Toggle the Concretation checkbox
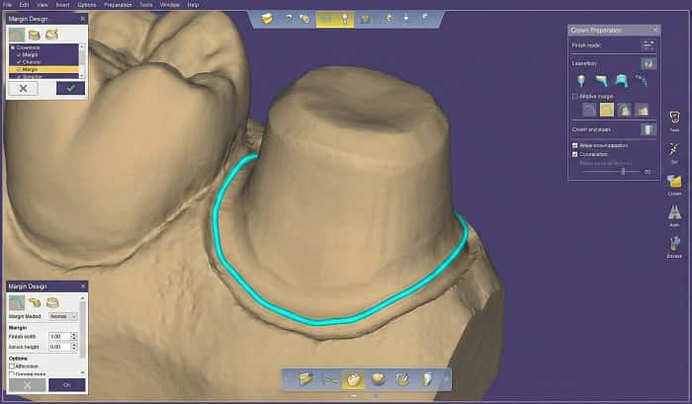The height and width of the screenshot is (404, 692). 575,154
